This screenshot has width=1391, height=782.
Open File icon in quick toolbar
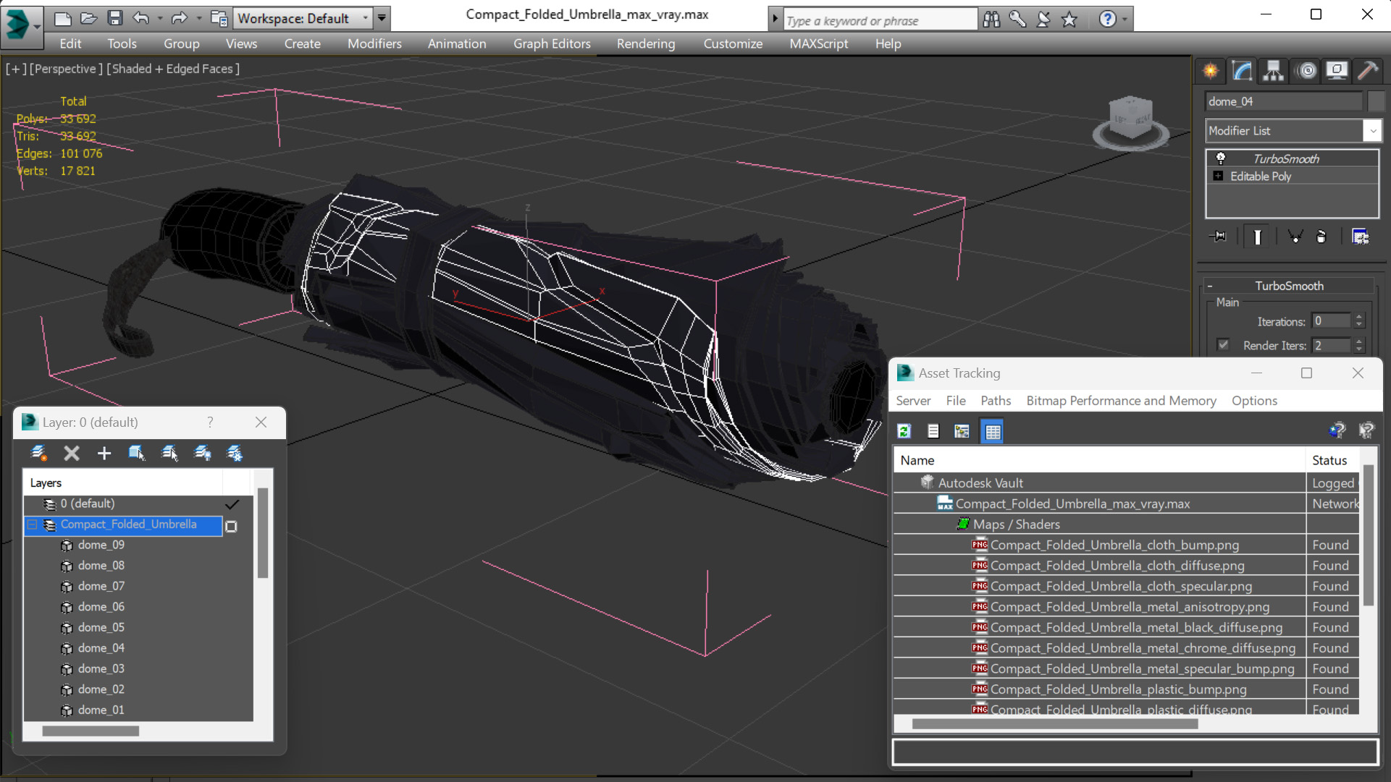click(x=88, y=18)
